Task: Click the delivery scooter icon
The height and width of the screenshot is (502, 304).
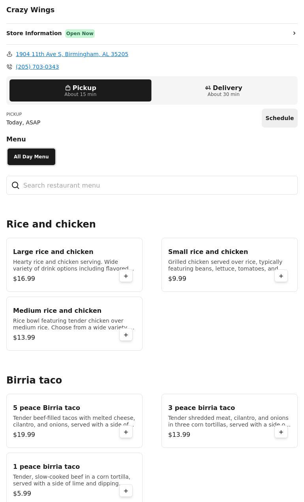Action: click(208, 87)
